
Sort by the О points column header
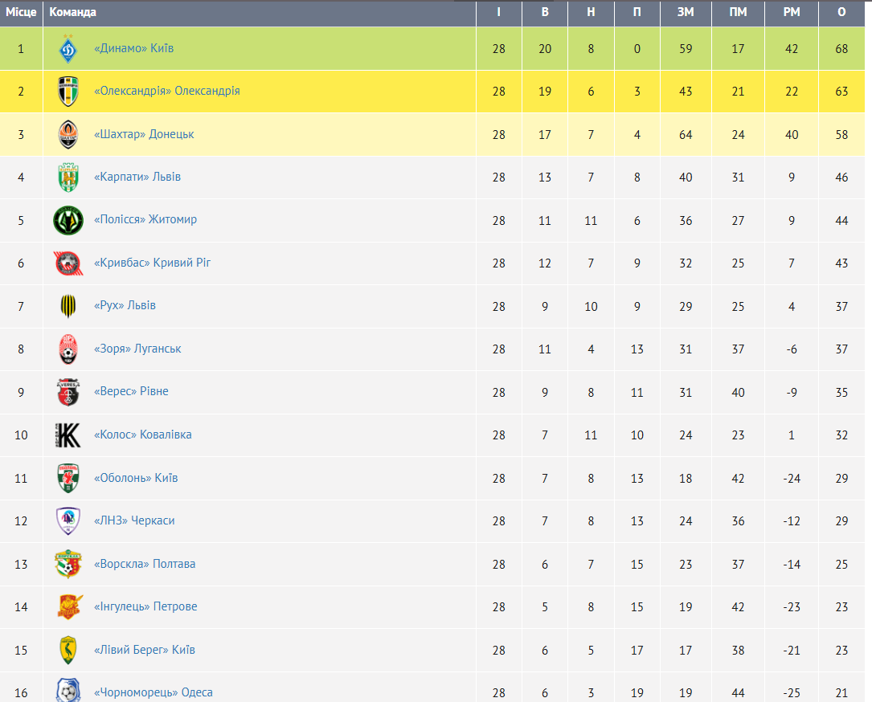(841, 12)
